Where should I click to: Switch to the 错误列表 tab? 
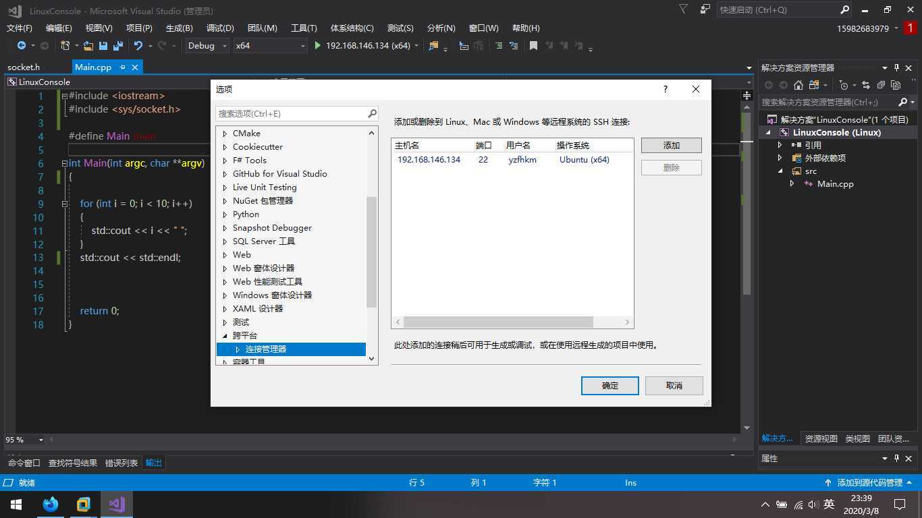(121, 463)
